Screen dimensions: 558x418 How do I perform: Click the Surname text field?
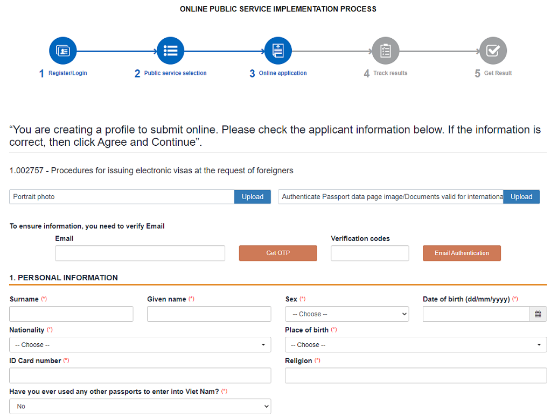pyautogui.click(x=71, y=314)
